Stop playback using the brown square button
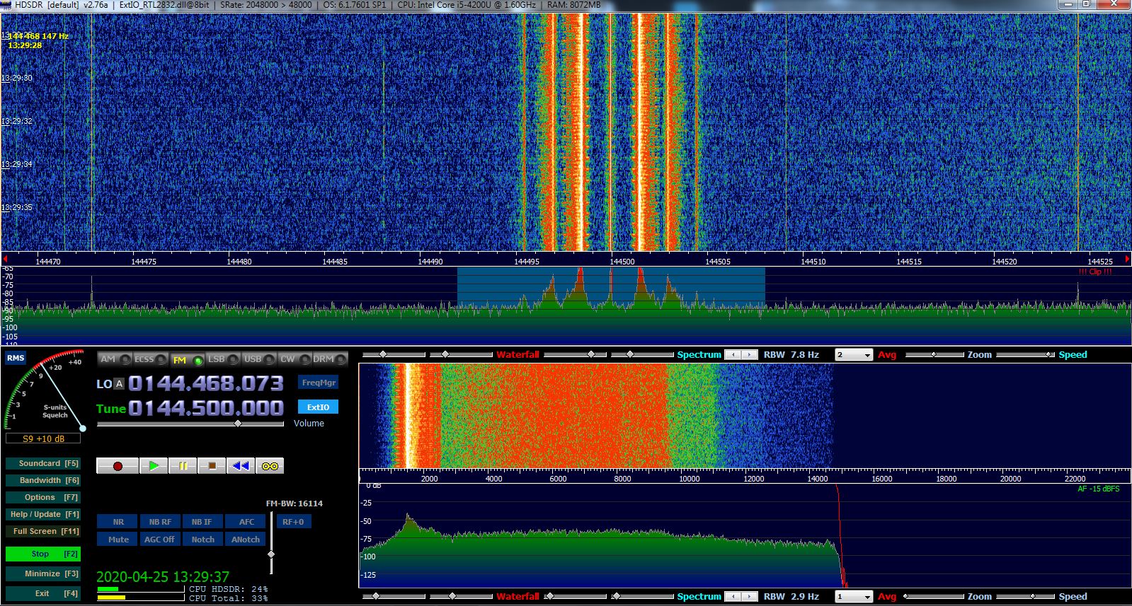1132x606 pixels. [212, 466]
